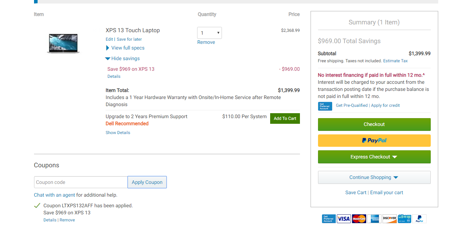This screenshot has width=474, height=226.
Task: Click the $969.00 Total Savings text
Action: [x=349, y=41]
